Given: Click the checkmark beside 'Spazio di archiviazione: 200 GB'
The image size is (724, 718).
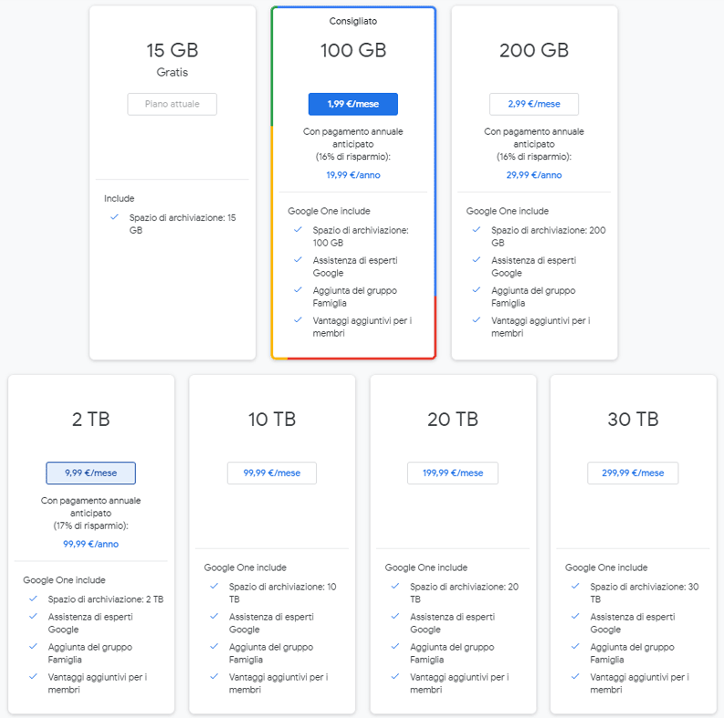Looking at the screenshot, I should [x=477, y=229].
